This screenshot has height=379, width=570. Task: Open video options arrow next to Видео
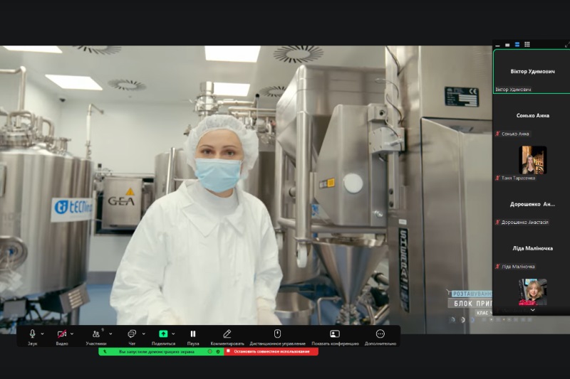[x=72, y=334]
